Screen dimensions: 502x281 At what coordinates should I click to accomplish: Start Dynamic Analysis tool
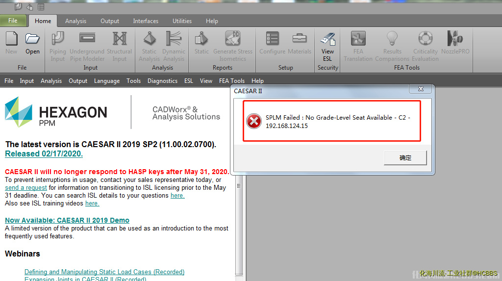(174, 46)
